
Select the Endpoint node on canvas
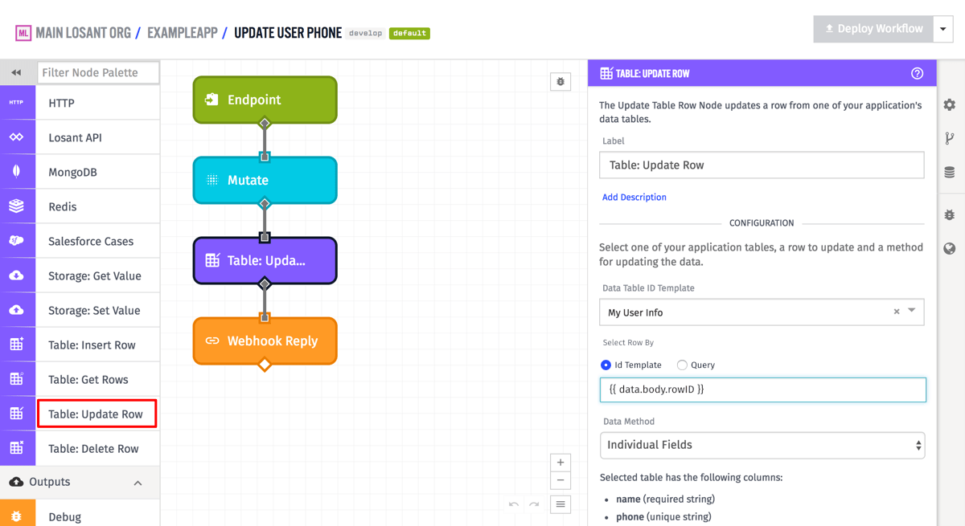[265, 100]
